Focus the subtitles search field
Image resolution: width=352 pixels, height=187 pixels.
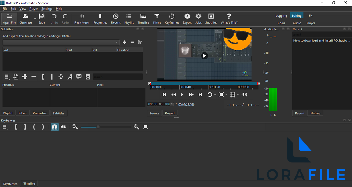[x=117, y=77]
